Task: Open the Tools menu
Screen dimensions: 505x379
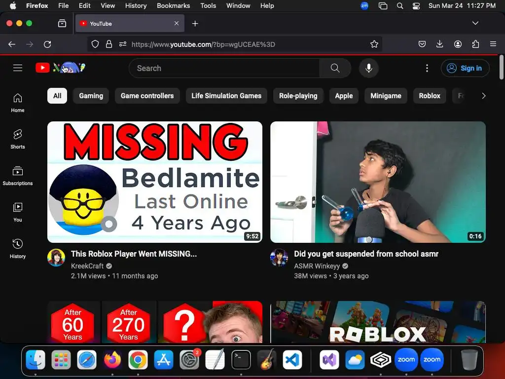Action: [x=208, y=5]
